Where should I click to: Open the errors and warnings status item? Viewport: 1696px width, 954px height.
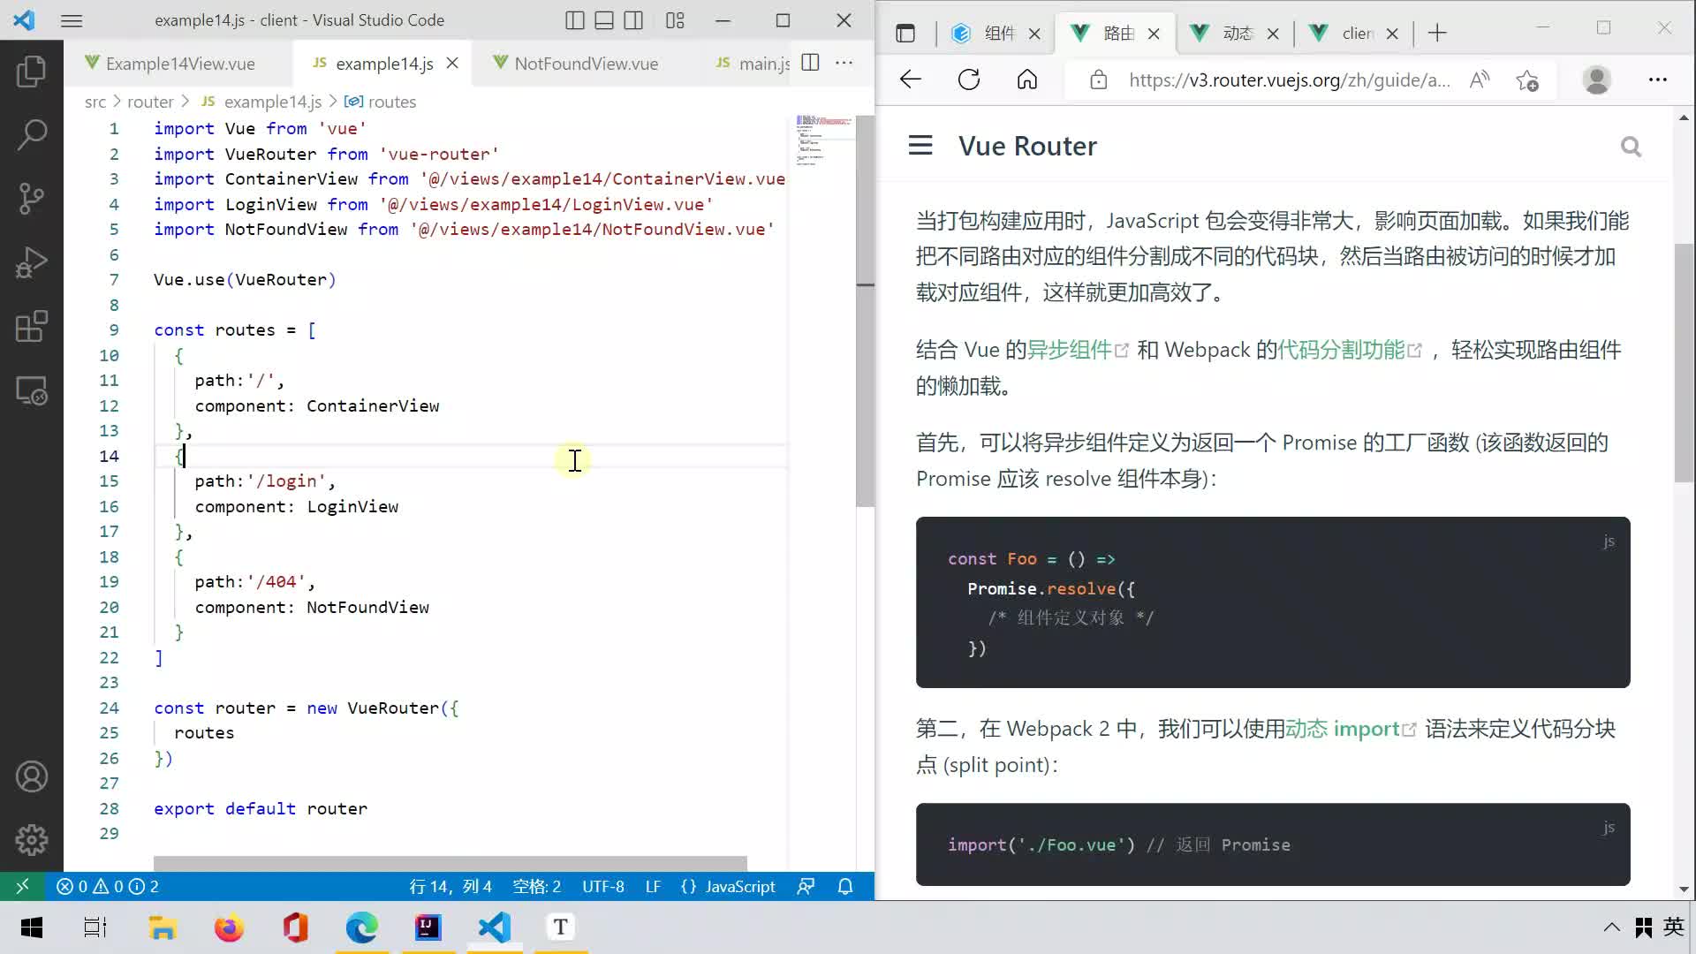click(107, 886)
